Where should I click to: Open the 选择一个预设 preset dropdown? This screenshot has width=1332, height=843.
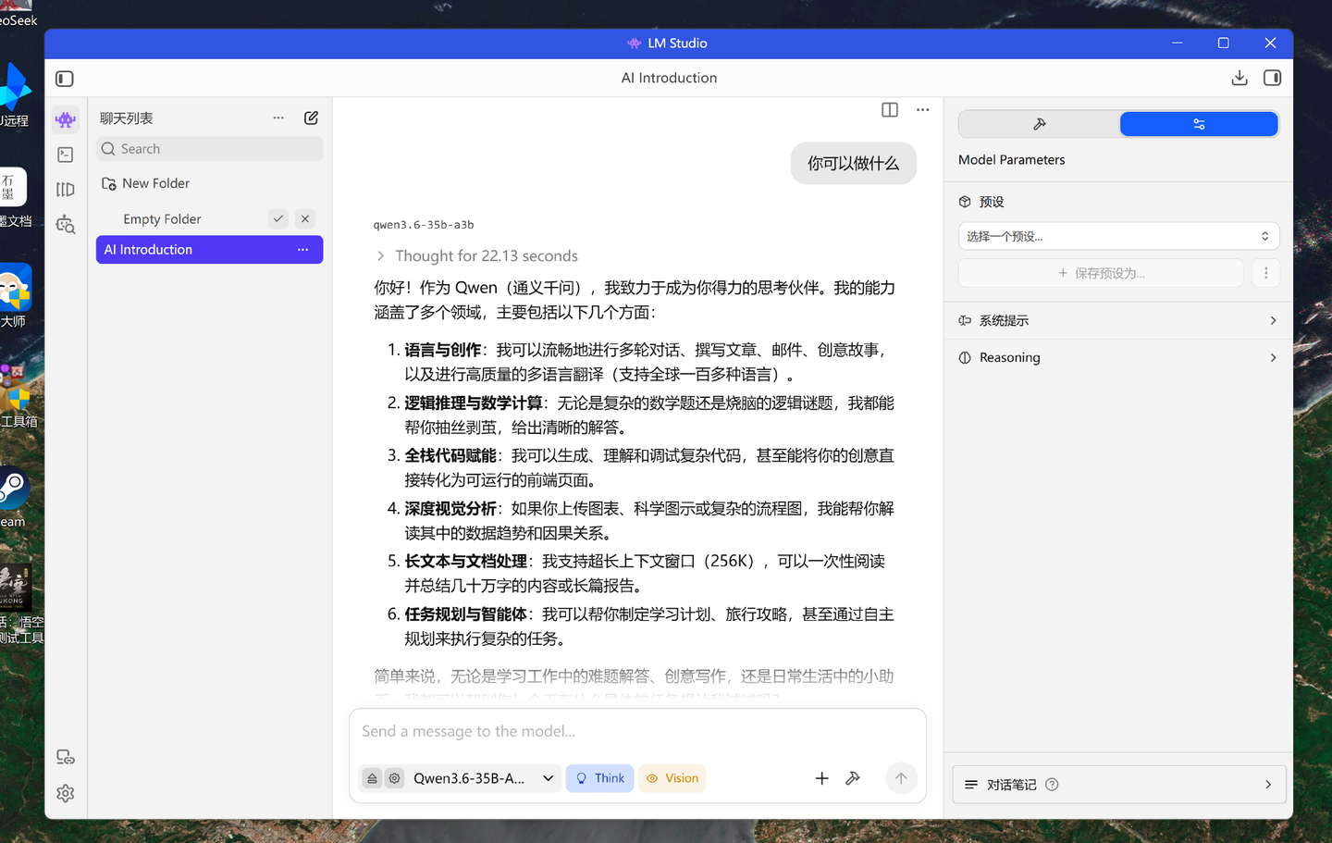(x=1118, y=236)
